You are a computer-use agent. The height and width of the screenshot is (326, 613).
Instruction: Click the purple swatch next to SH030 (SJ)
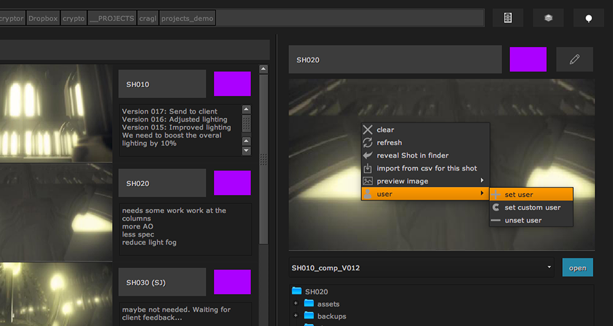(232, 282)
